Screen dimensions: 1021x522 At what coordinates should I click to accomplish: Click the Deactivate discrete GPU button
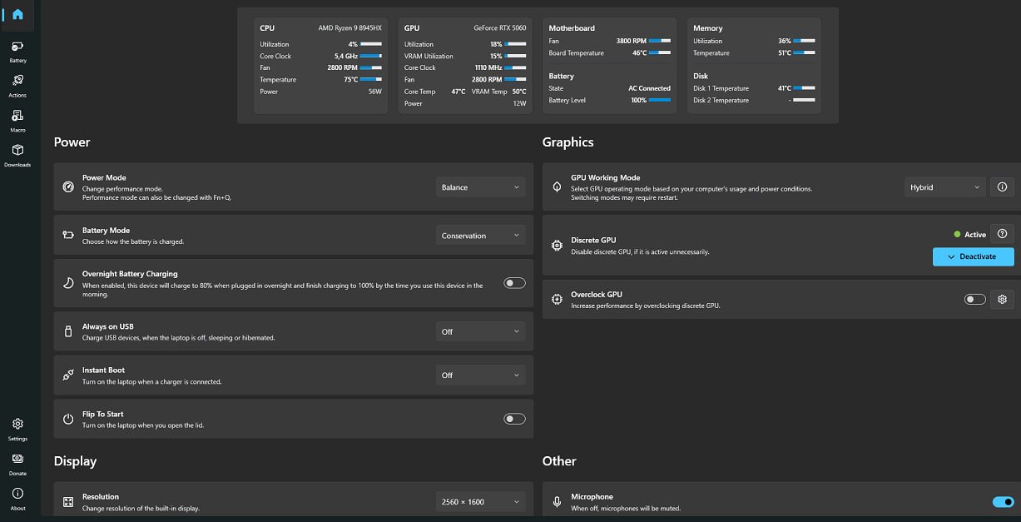[x=974, y=256]
